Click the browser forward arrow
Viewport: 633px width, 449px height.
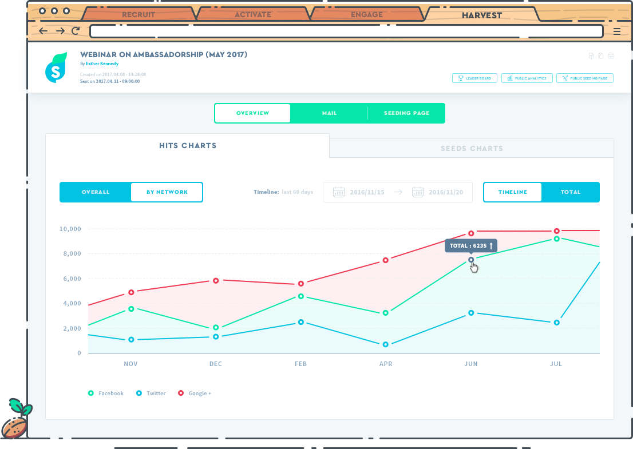[x=60, y=31]
